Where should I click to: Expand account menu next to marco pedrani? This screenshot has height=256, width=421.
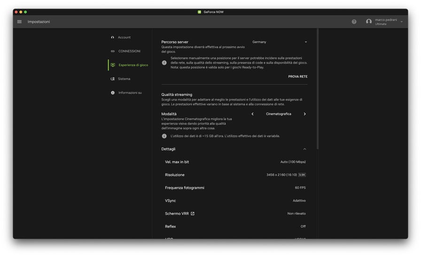(401, 22)
